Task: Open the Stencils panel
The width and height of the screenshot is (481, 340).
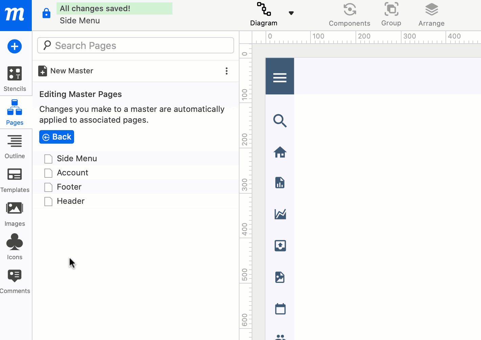Action: coord(15,78)
